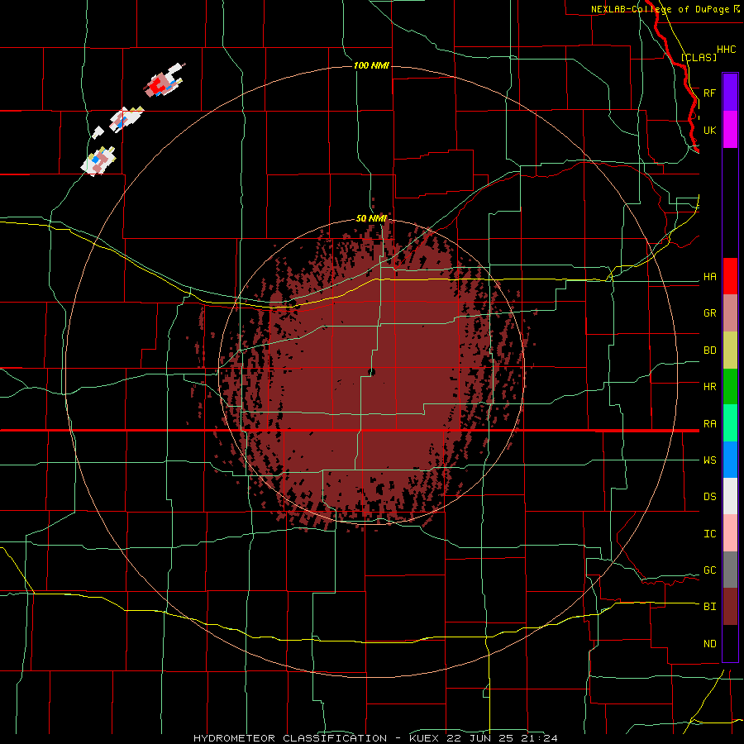Click the 'GR' legend label
This screenshot has height=744, width=744.
click(709, 313)
